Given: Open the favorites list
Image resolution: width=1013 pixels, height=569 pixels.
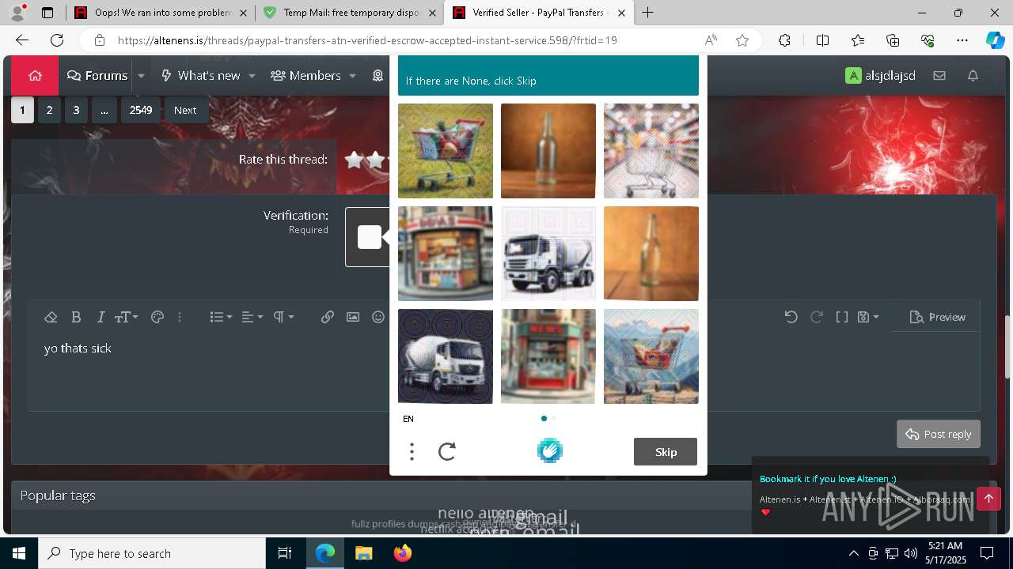Looking at the screenshot, I should [858, 40].
